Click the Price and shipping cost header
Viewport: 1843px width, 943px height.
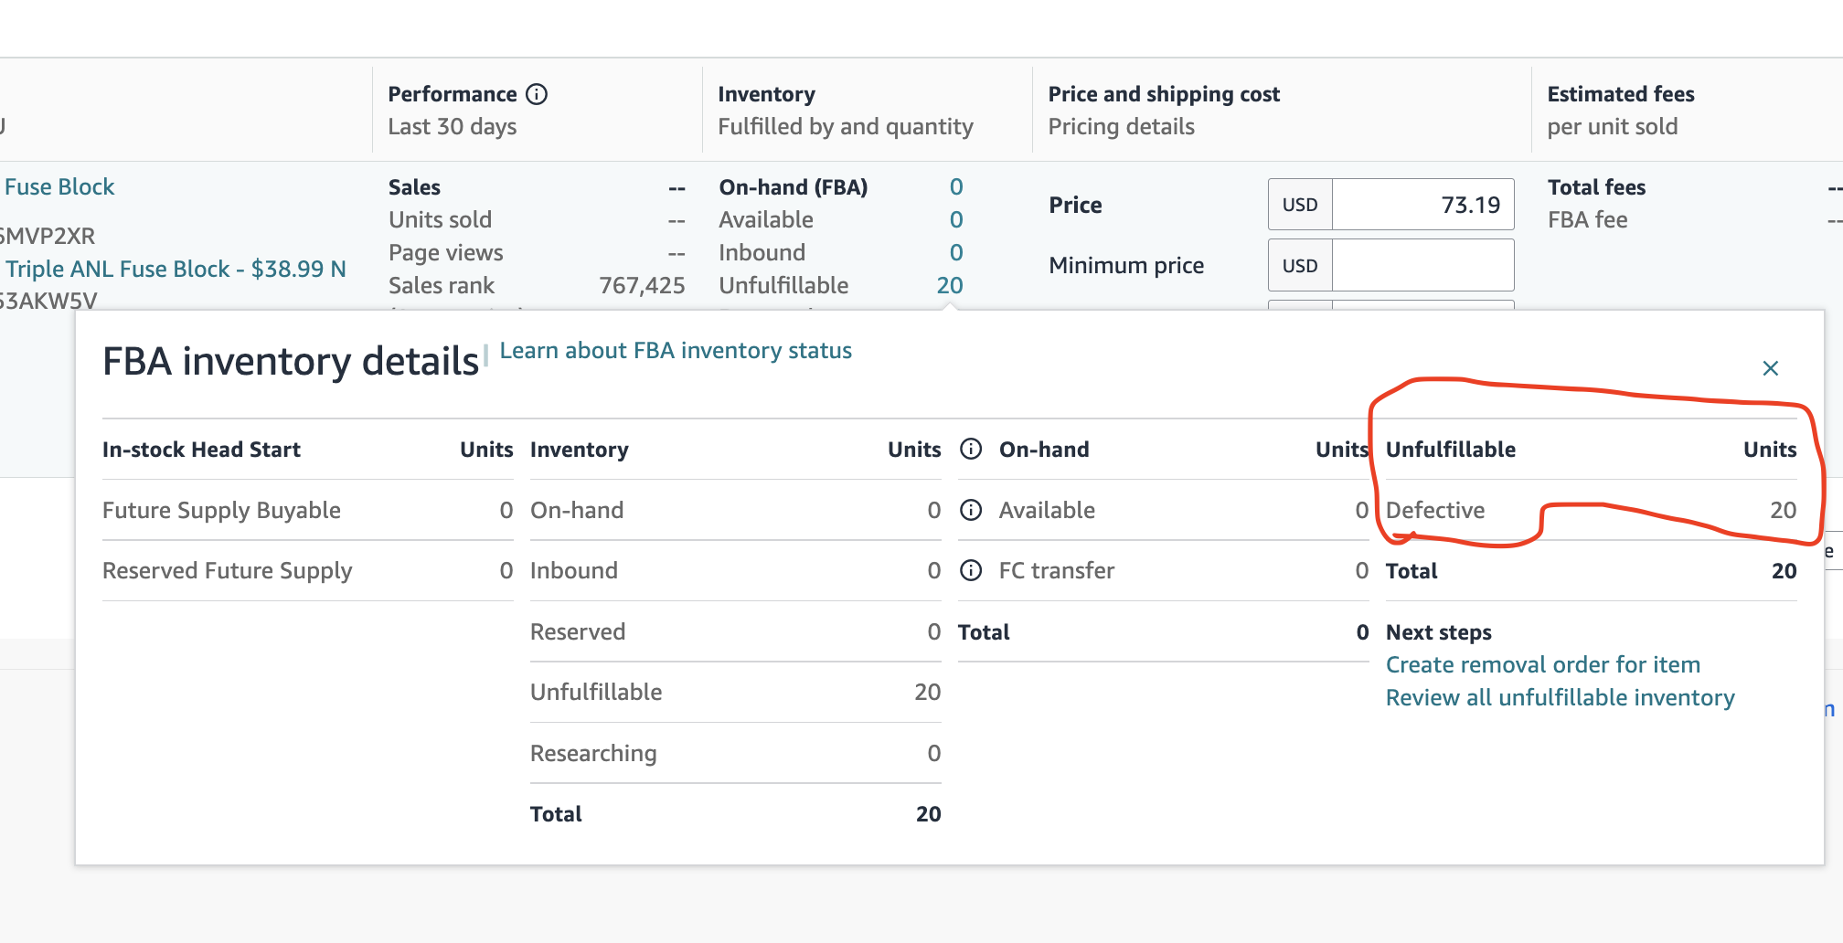point(1164,94)
